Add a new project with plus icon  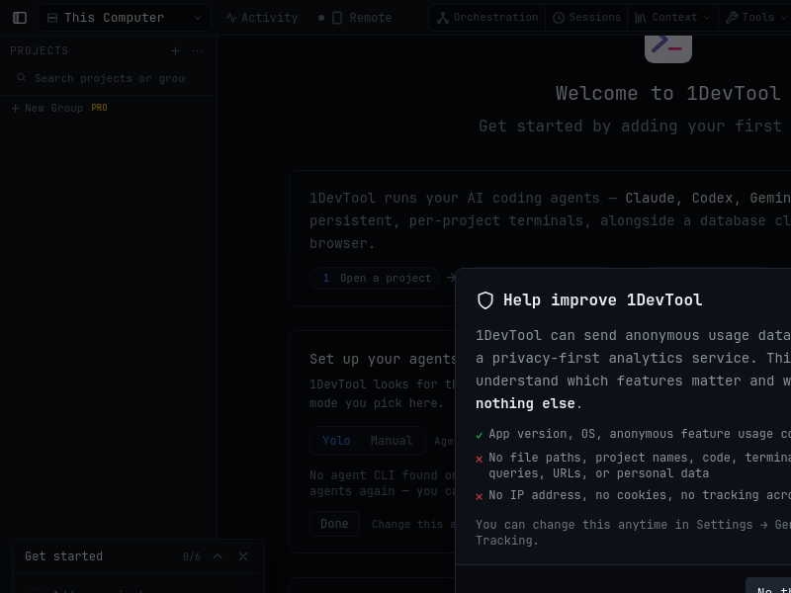click(175, 51)
